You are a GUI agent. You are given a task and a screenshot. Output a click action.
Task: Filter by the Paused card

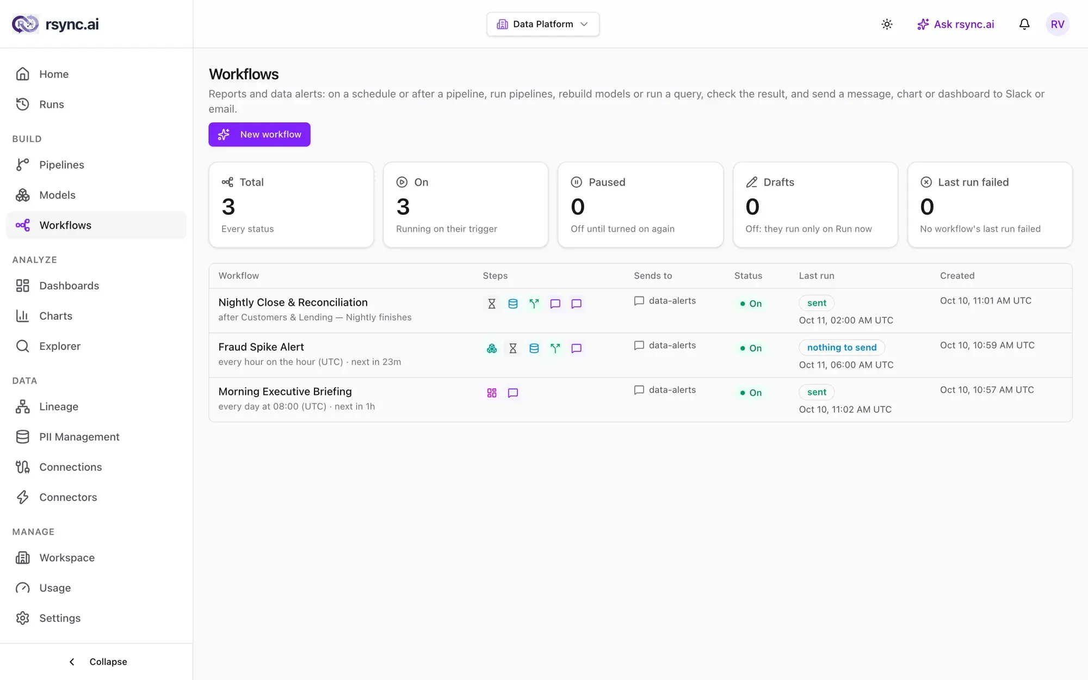[640, 205]
